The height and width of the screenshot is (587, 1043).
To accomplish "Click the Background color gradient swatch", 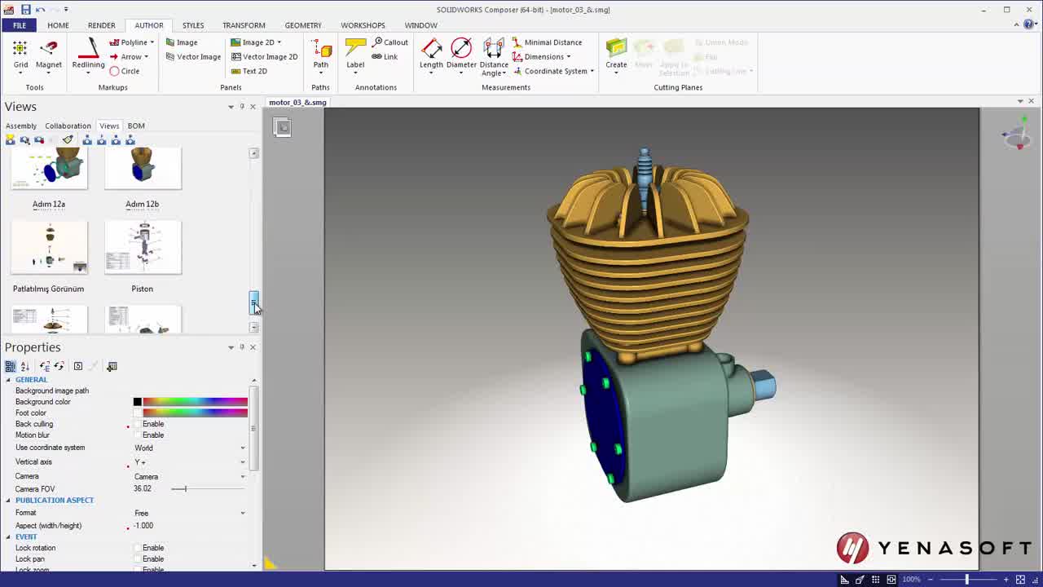I will [195, 402].
